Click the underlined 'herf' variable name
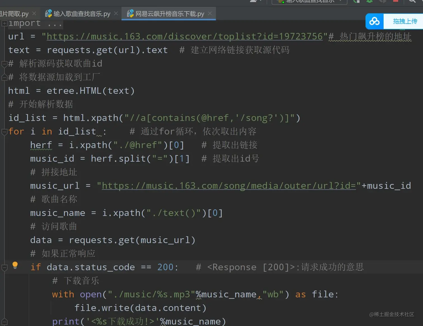Viewport: 423px width, 326px height. coord(41,145)
